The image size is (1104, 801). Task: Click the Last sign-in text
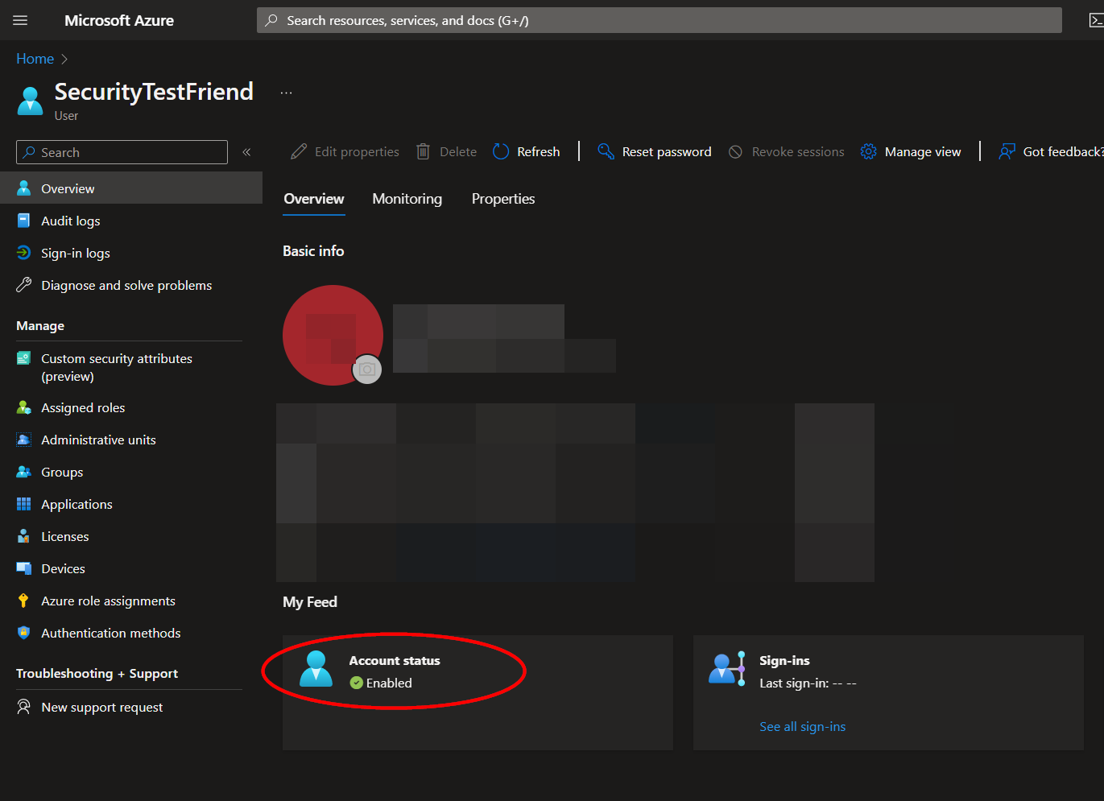click(x=808, y=683)
